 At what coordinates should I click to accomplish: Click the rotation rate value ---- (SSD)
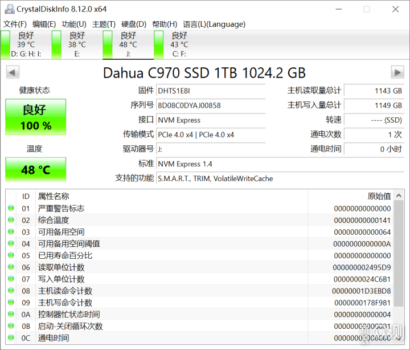(374, 120)
